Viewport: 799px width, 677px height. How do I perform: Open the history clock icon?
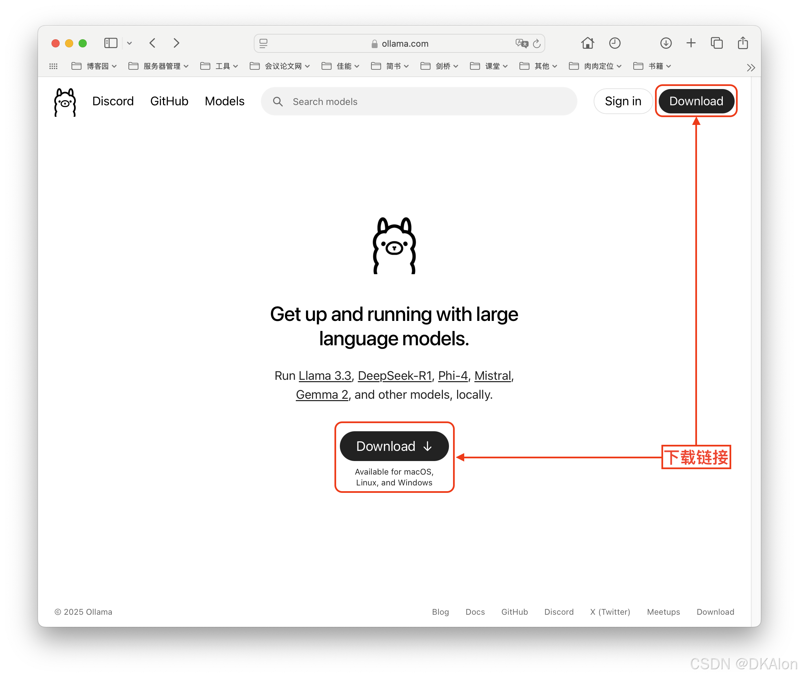(x=615, y=43)
